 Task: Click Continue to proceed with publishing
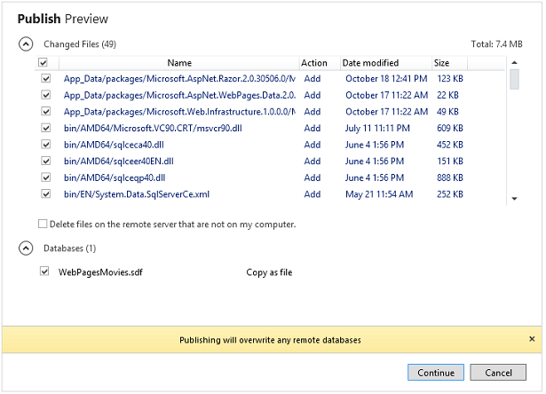[x=436, y=373]
